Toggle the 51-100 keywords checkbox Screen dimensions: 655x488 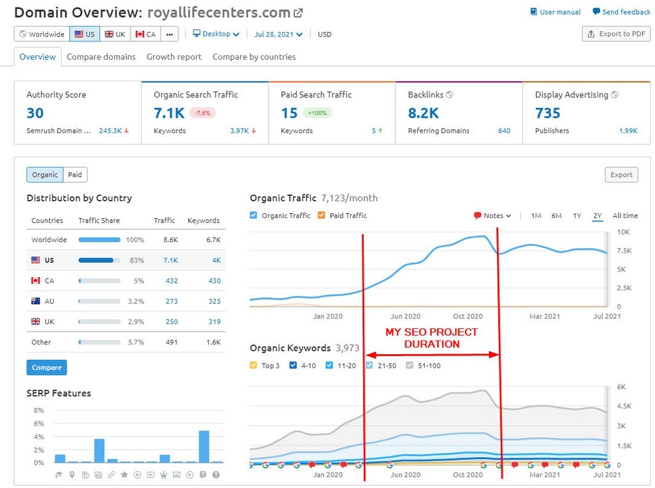tap(410, 365)
